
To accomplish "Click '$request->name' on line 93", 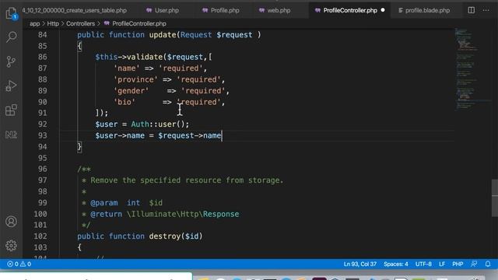I will tap(190, 135).
